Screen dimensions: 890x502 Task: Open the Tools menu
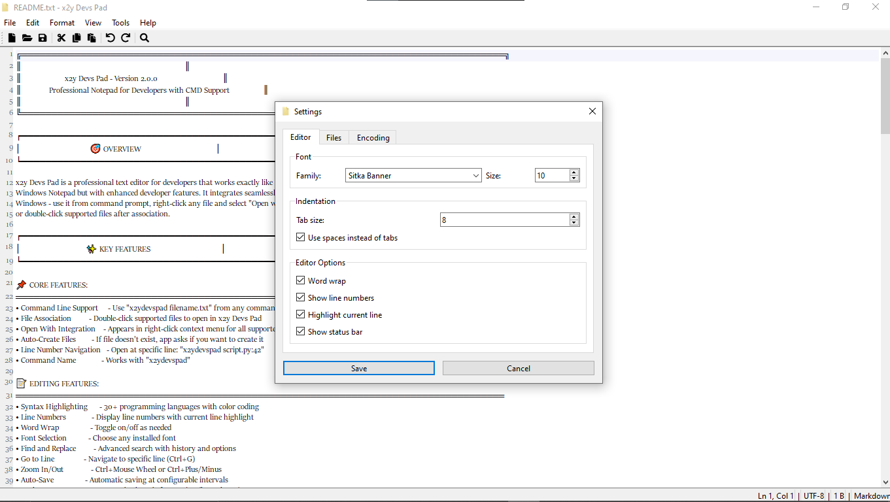coord(121,22)
